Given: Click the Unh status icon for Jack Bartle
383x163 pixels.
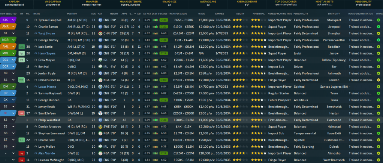Looking at the screenshot, I should 22,46.
